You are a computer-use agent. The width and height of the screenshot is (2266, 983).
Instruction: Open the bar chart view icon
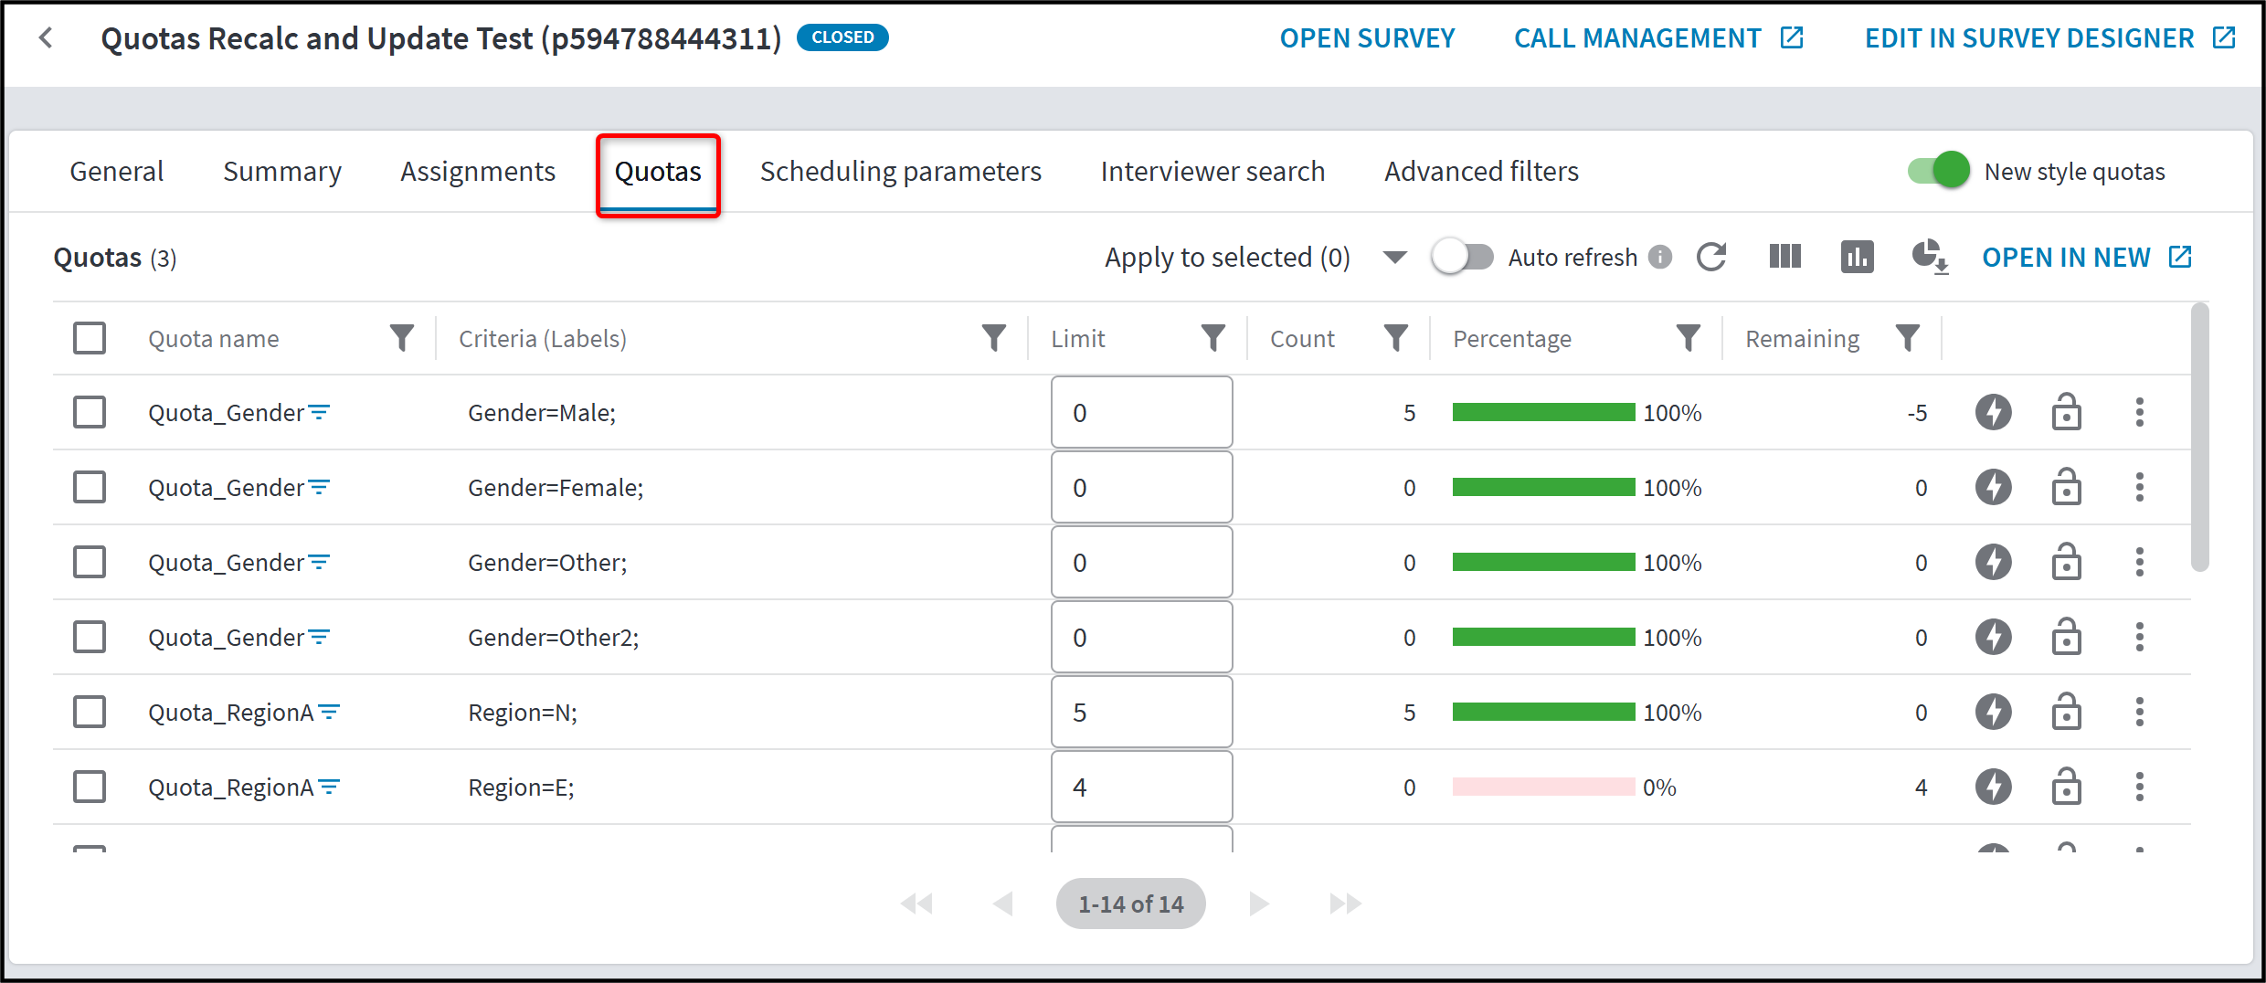coord(1857,257)
